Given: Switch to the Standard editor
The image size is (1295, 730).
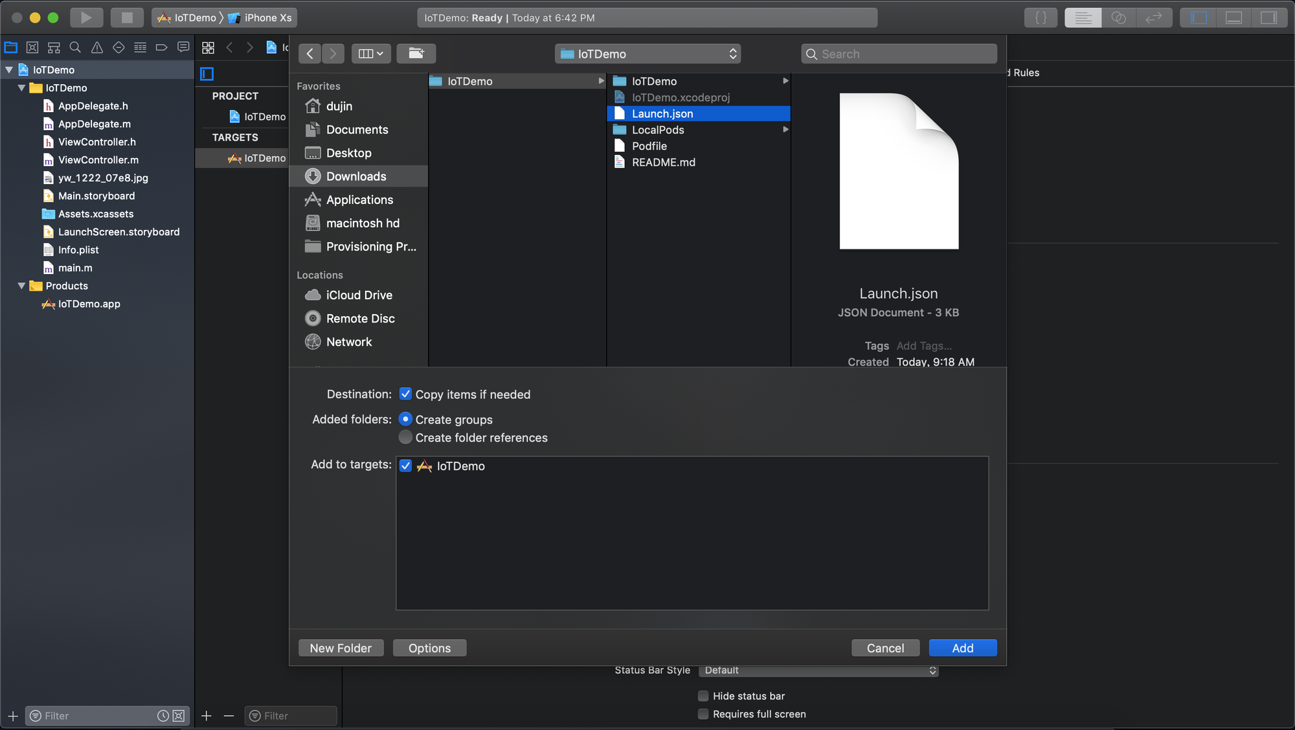Looking at the screenshot, I should 1083,17.
